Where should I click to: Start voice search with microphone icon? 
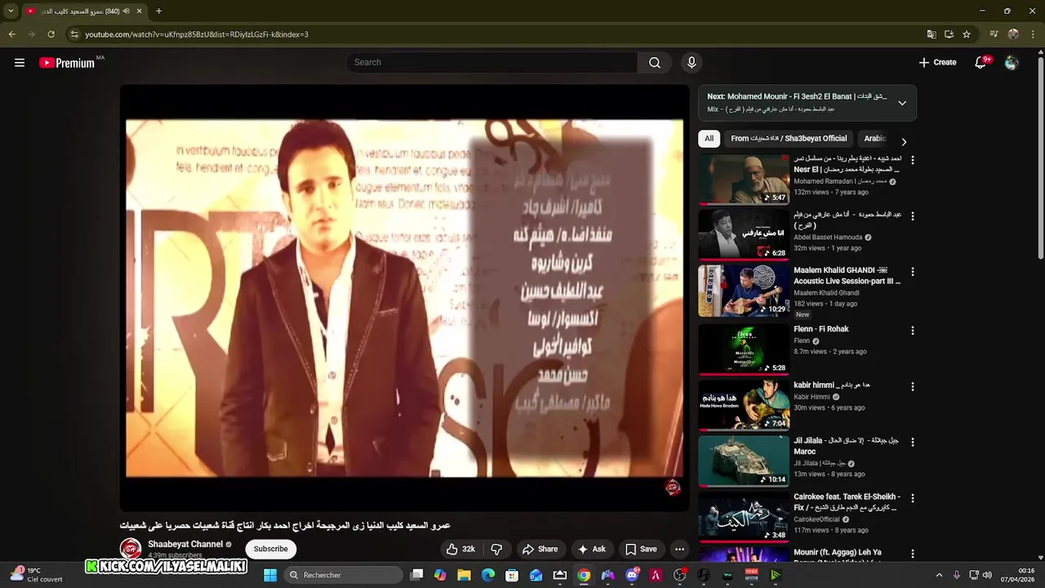[x=691, y=63]
